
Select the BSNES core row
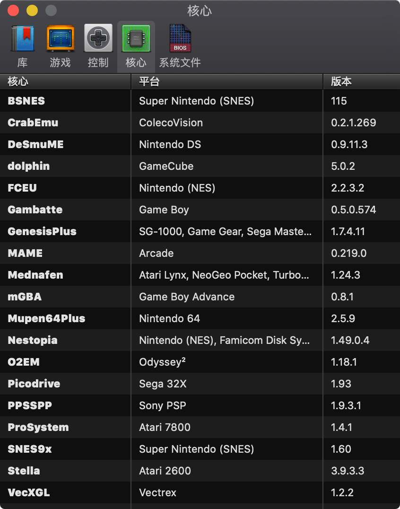tap(200, 101)
